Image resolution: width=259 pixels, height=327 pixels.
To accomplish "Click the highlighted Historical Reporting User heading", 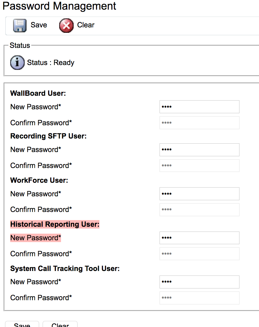I will click(x=55, y=225).
